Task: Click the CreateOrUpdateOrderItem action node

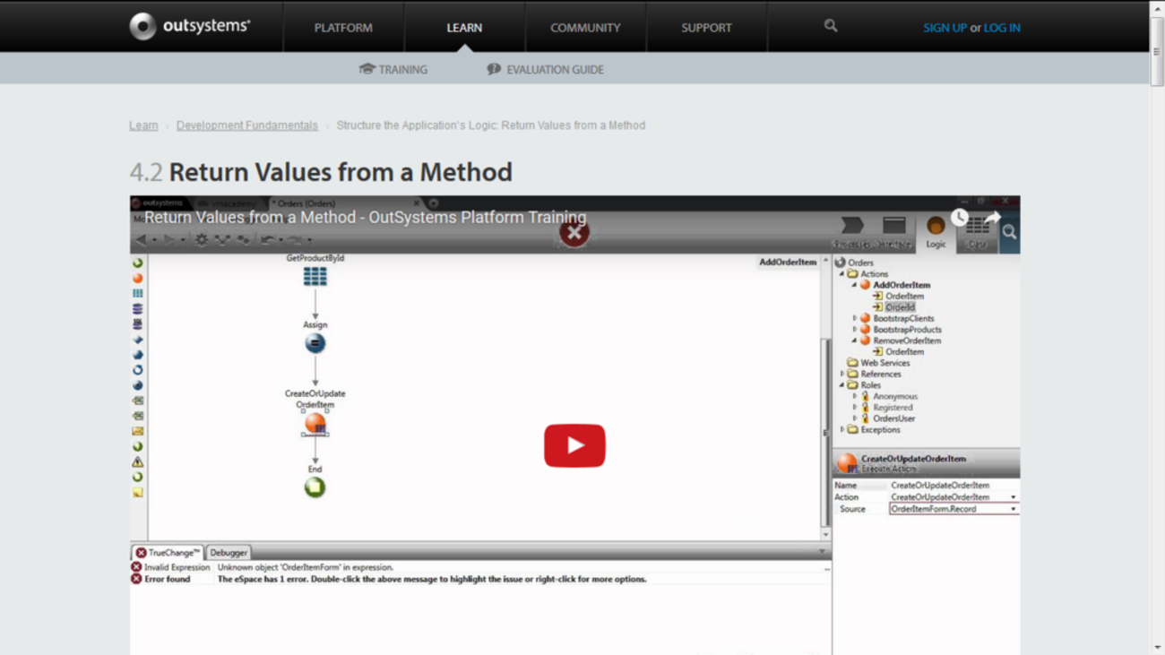Action: pos(315,423)
